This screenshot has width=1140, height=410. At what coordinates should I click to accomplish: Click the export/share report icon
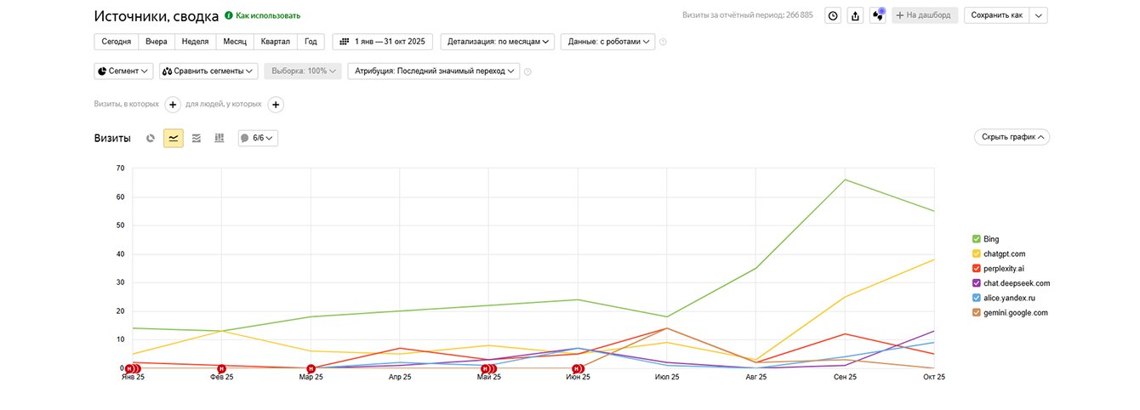[x=855, y=15]
